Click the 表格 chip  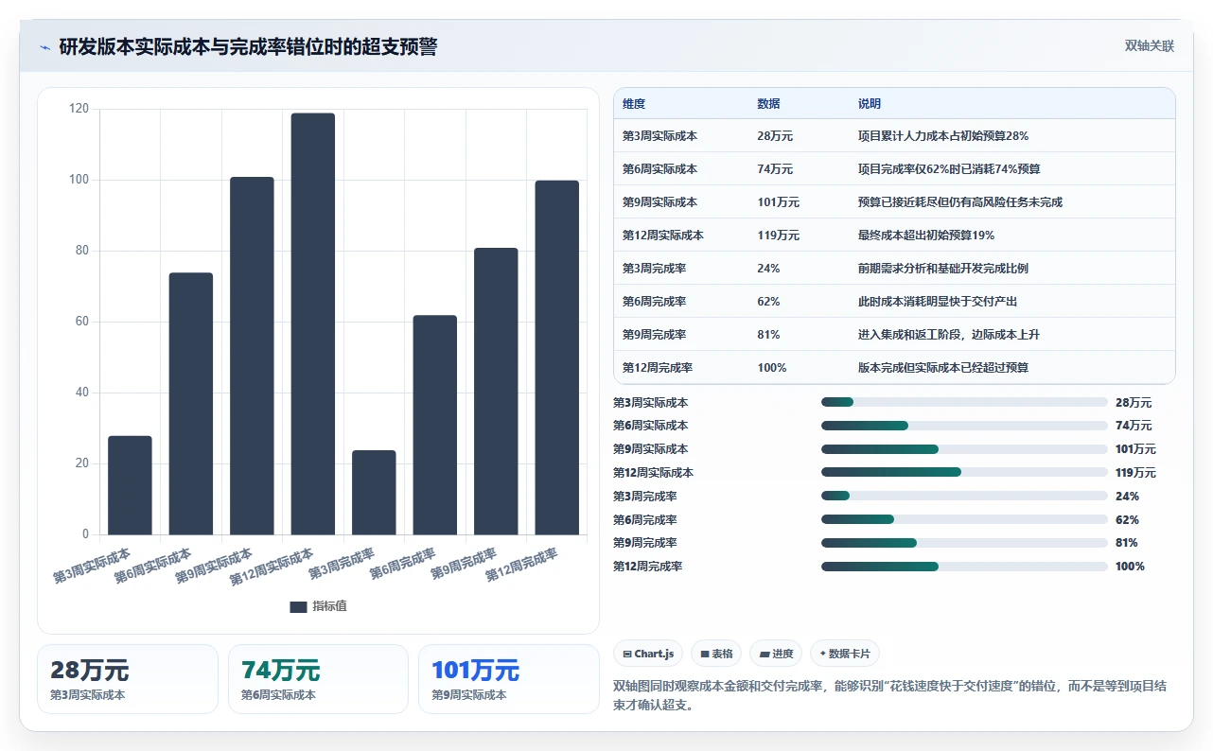click(x=716, y=654)
